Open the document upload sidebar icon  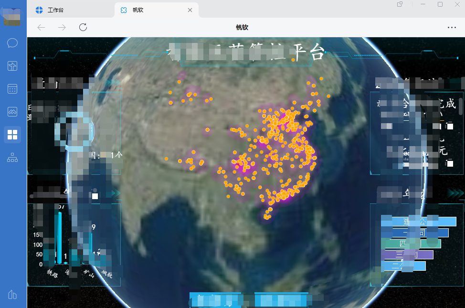12,66
